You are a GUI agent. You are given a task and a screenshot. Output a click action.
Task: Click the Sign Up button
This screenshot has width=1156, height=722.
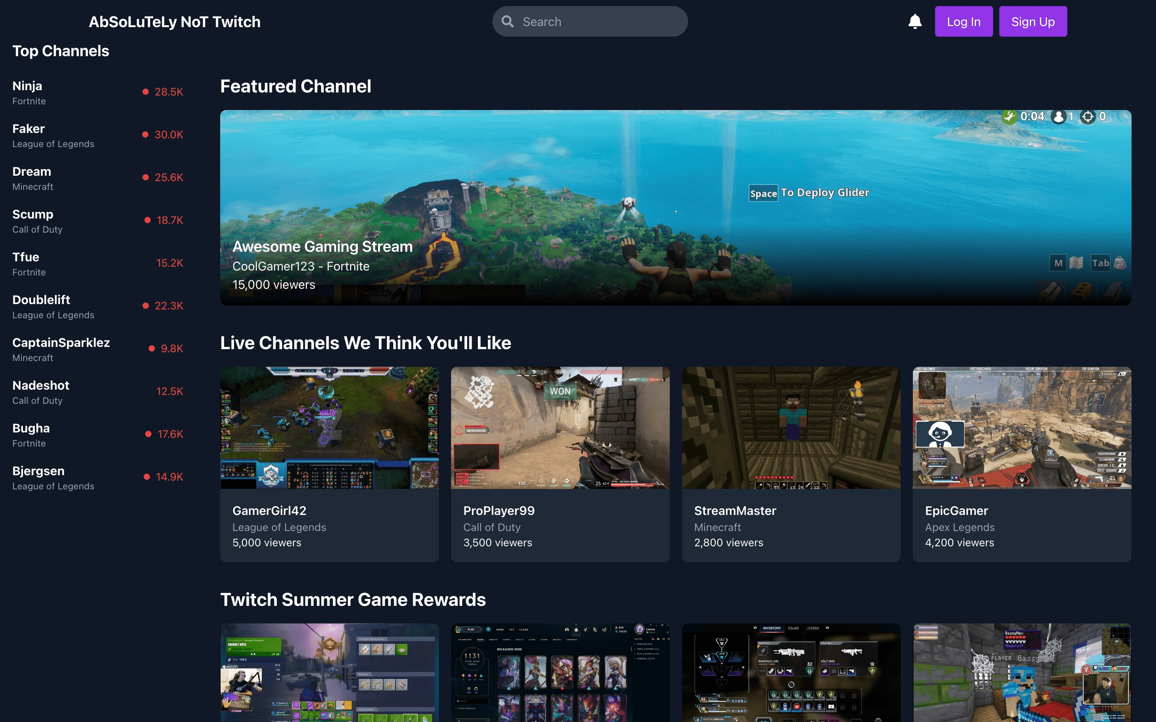tap(1033, 21)
